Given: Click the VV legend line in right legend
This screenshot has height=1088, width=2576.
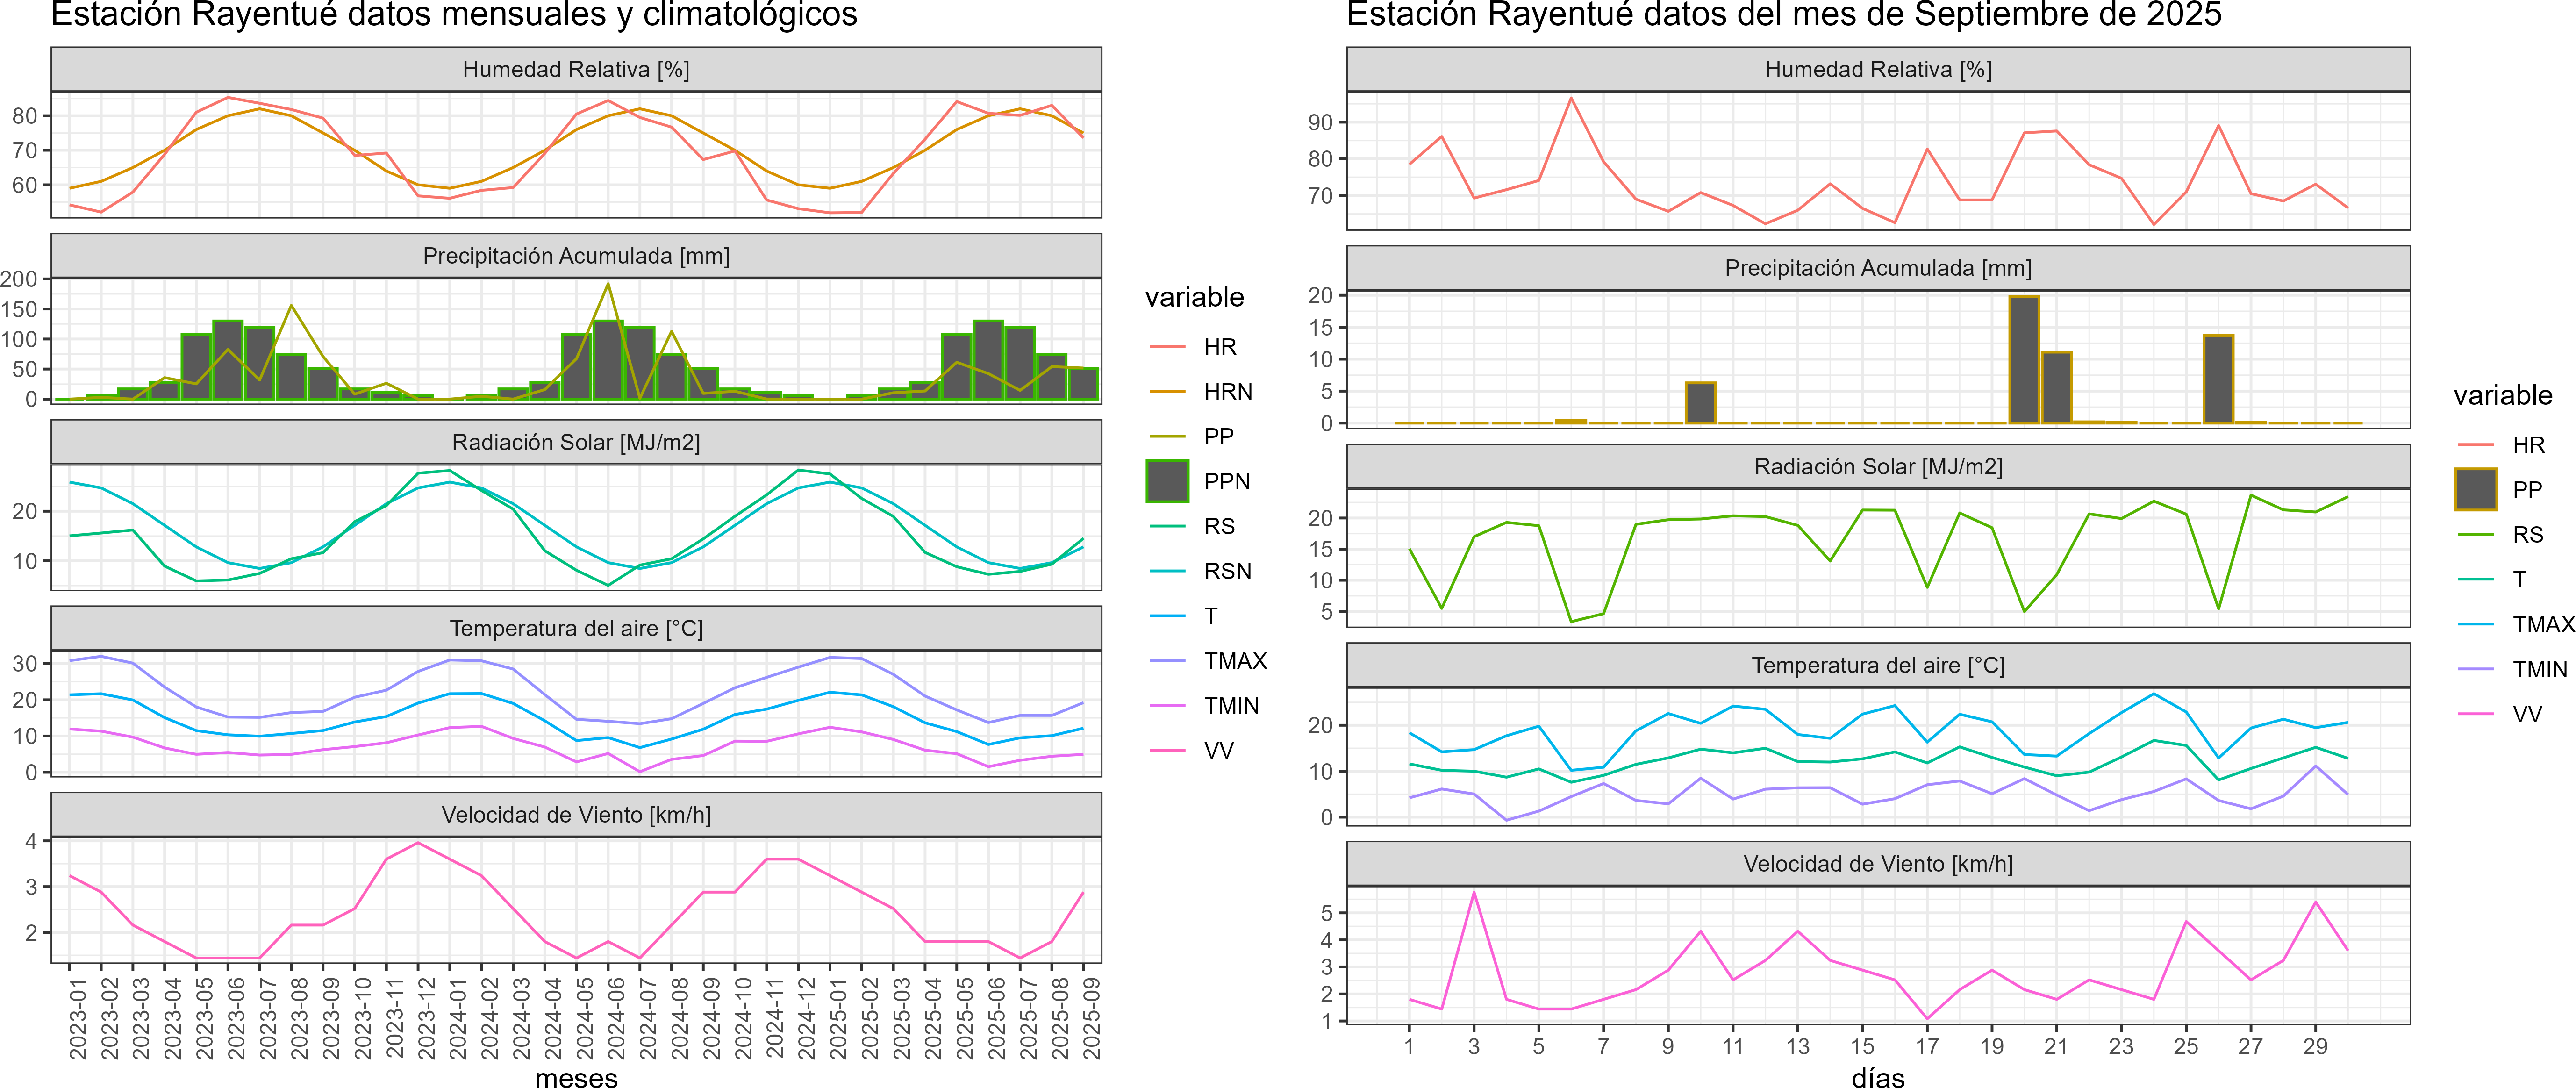Looking at the screenshot, I should tap(2475, 714).
